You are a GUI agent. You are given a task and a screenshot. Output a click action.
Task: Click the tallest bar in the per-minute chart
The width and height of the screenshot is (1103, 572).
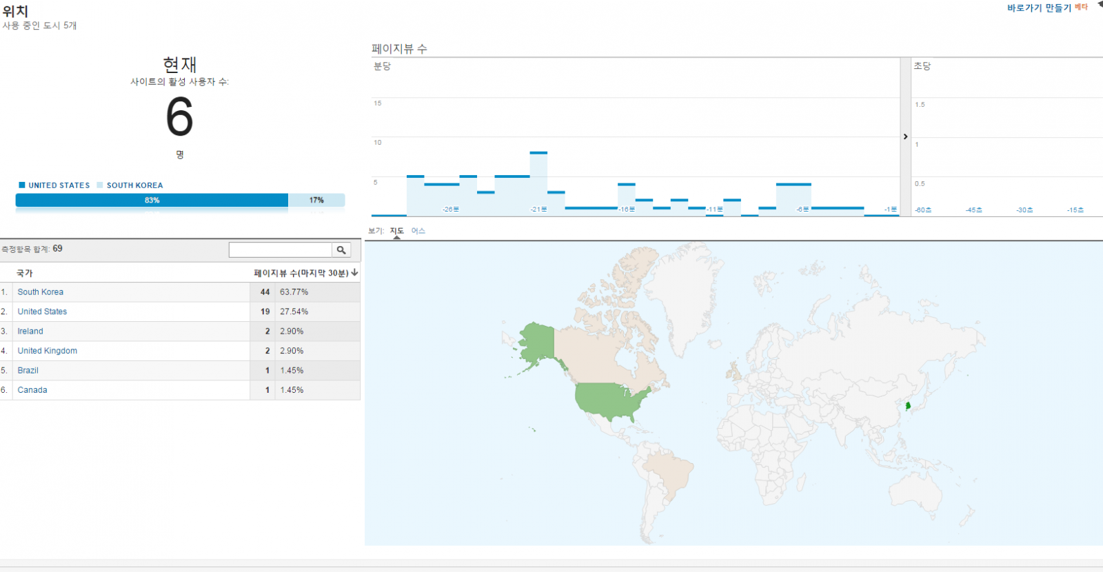(x=538, y=184)
